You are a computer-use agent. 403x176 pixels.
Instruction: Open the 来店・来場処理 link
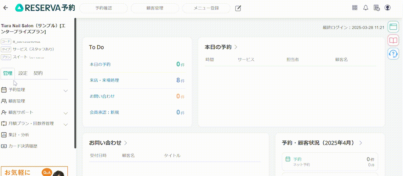tap(104, 80)
